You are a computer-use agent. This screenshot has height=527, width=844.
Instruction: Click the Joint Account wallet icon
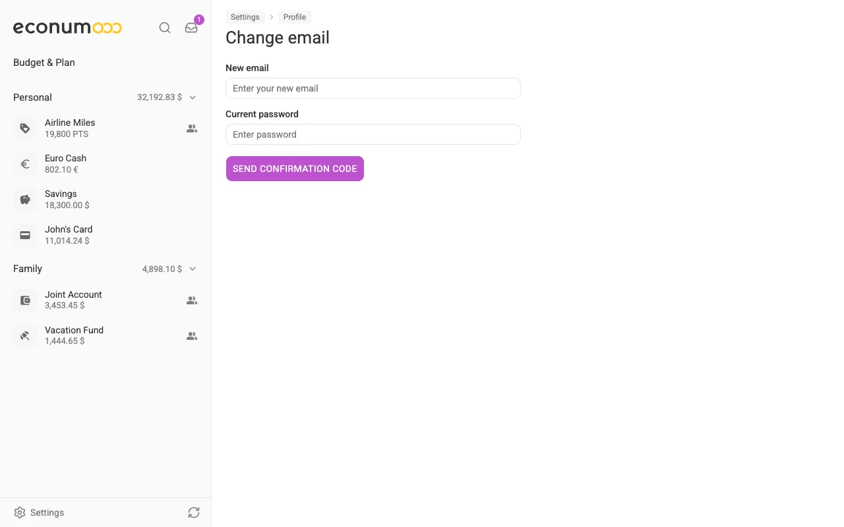[x=25, y=300]
